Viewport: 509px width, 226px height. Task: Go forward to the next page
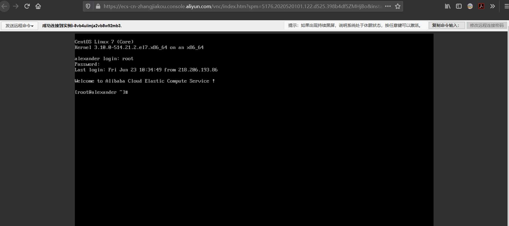[x=16, y=6]
